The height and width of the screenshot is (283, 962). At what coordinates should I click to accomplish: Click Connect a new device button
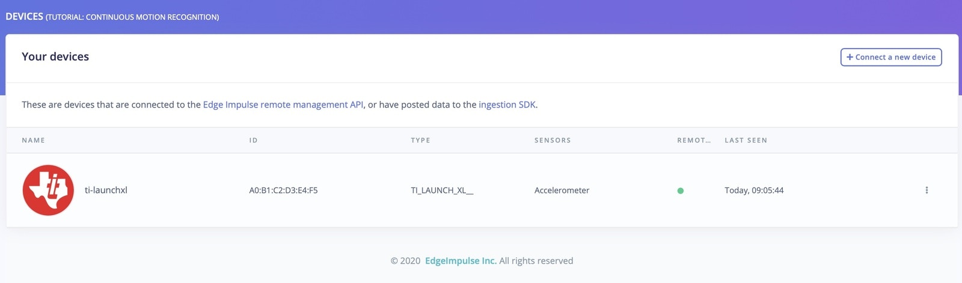890,57
